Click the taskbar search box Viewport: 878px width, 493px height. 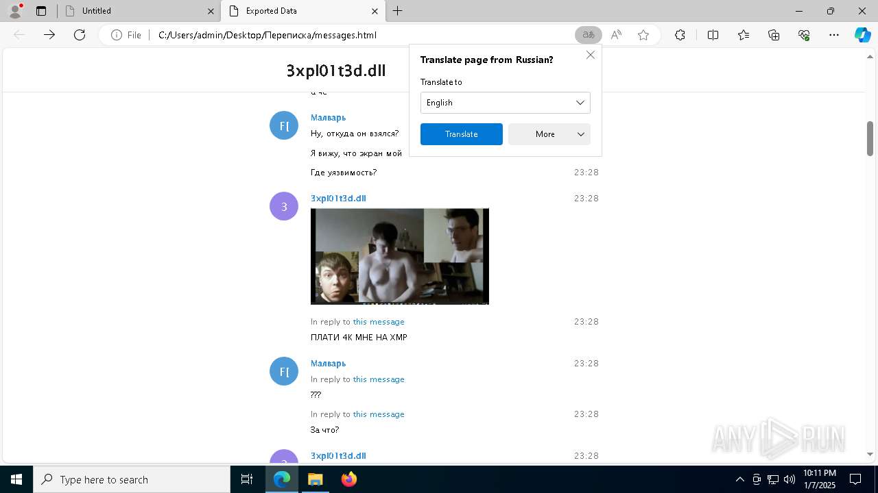point(132,479)
